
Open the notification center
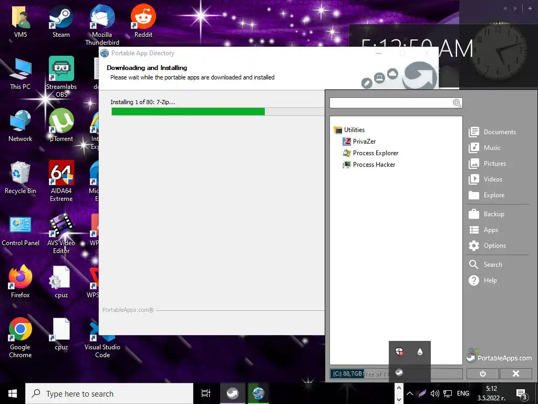521,394
